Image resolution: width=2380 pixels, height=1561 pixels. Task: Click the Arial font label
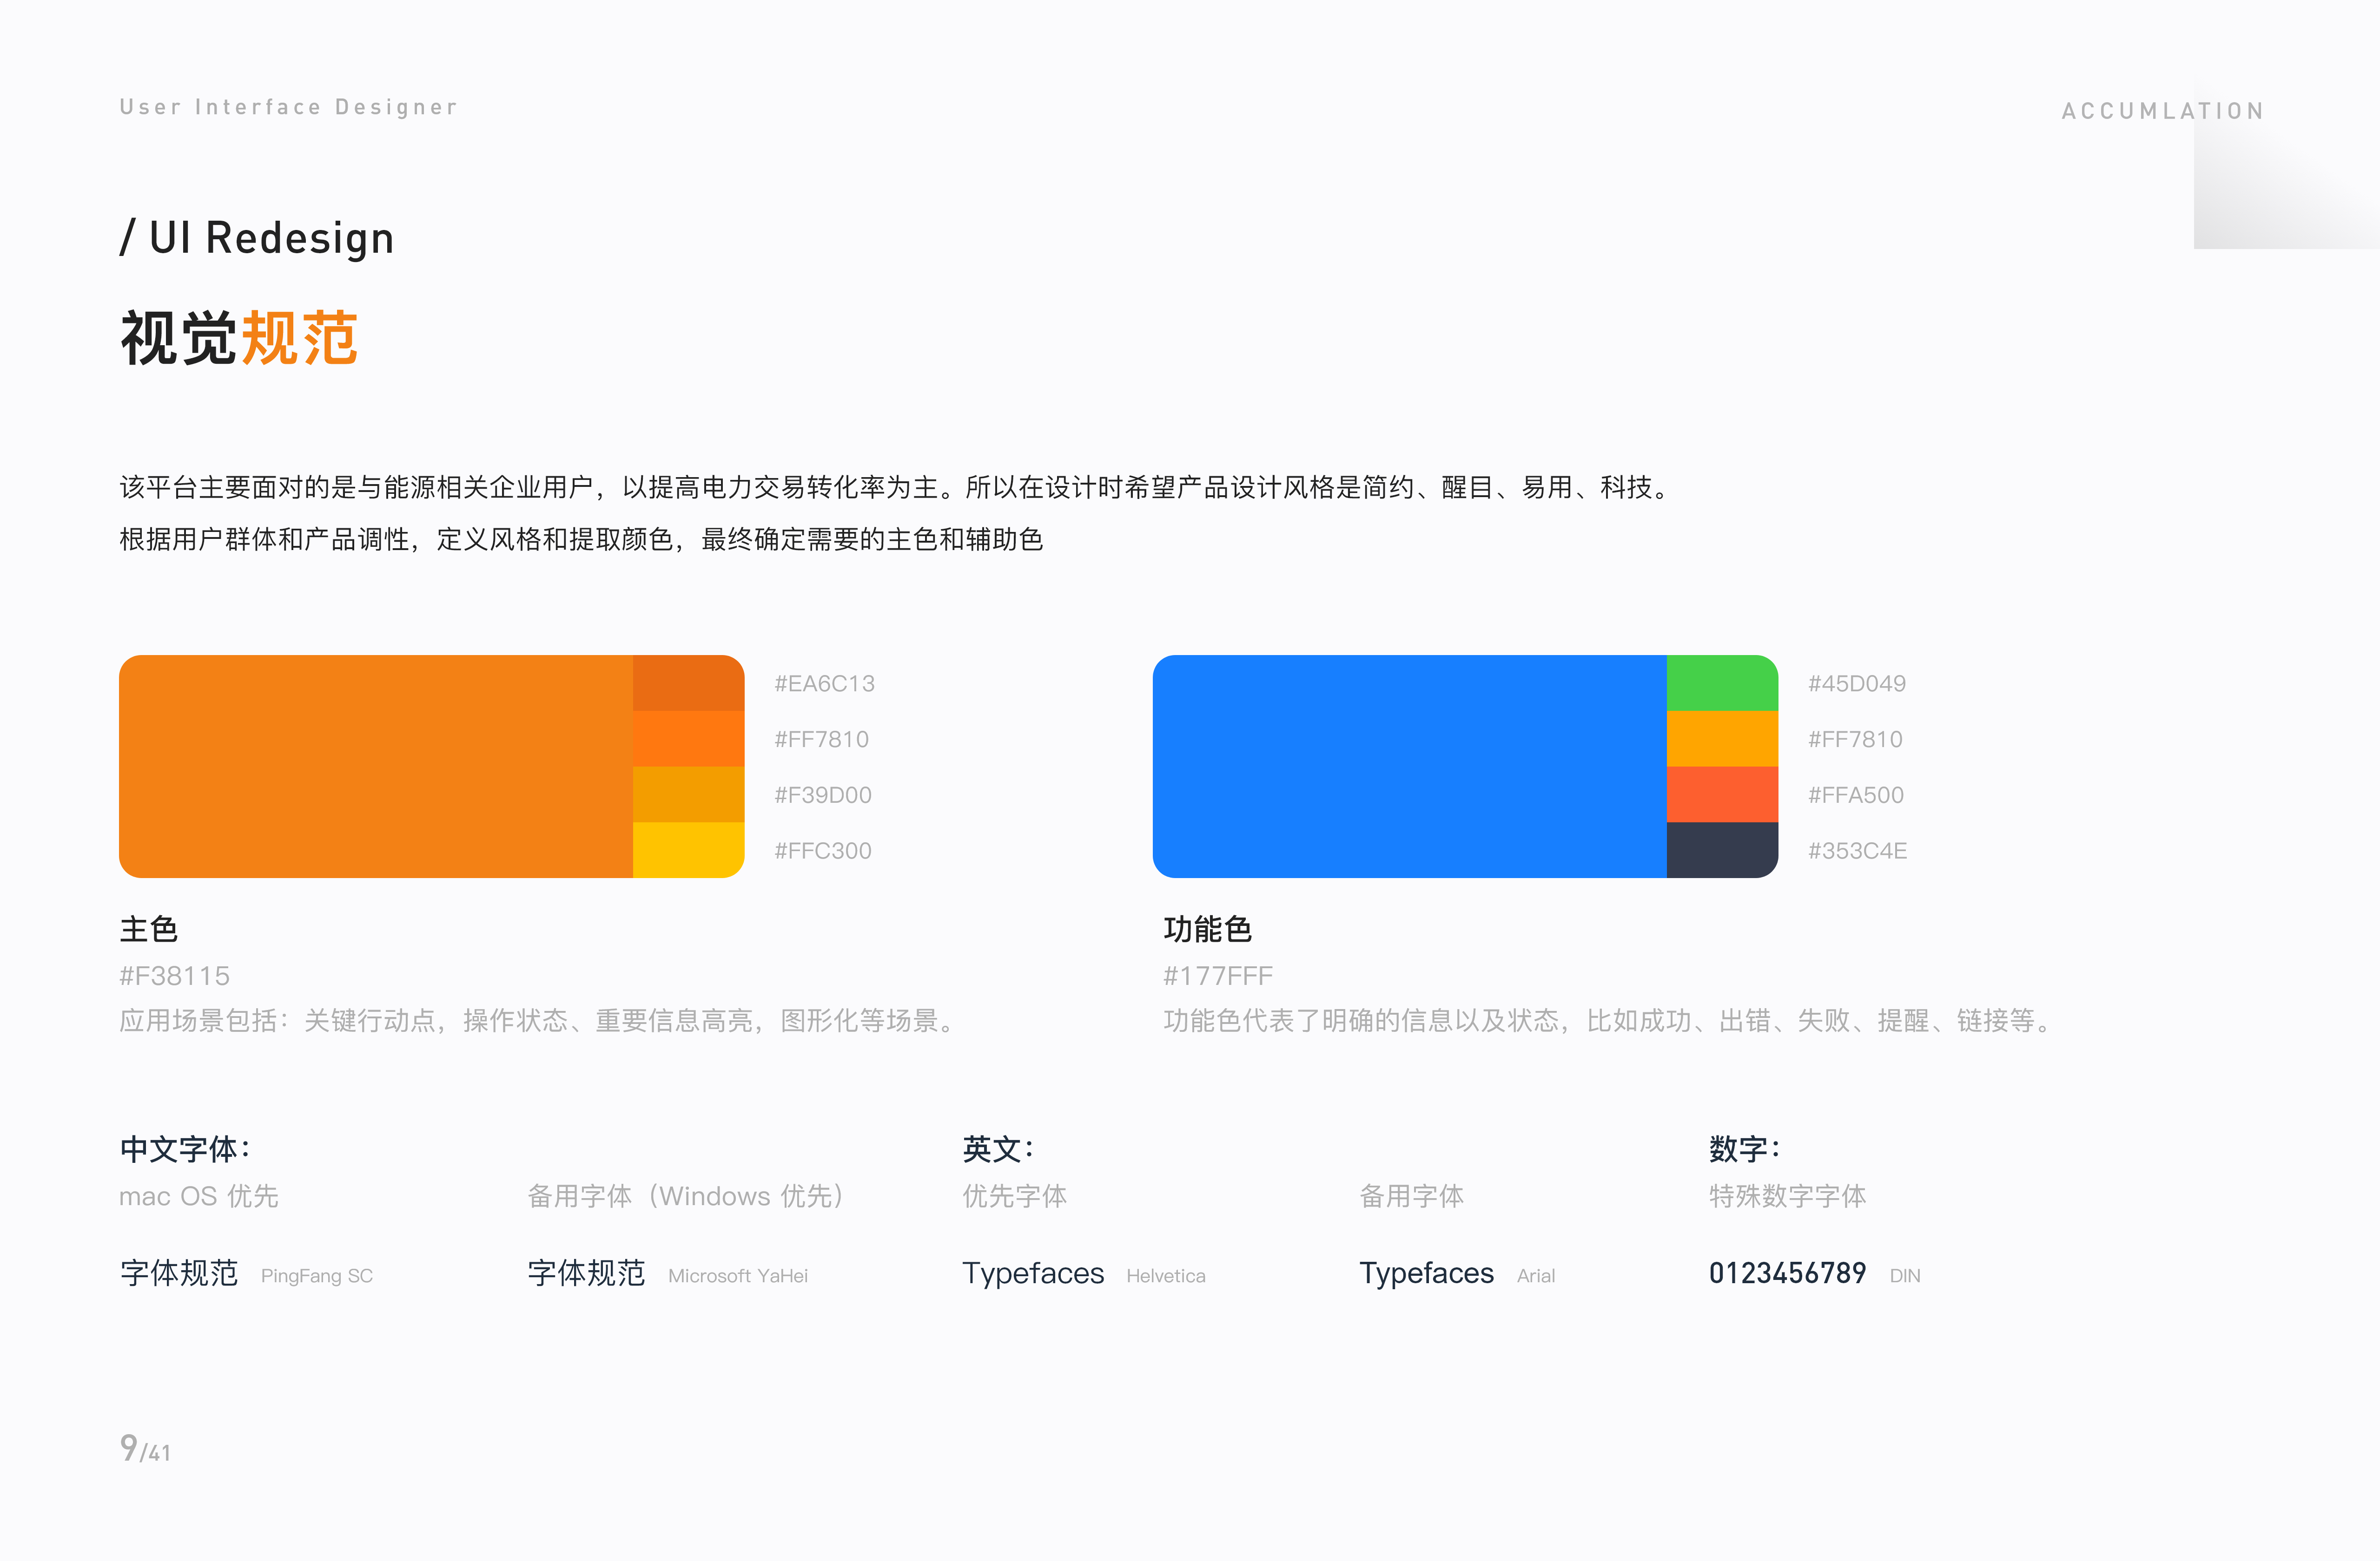[1535, 1276]
